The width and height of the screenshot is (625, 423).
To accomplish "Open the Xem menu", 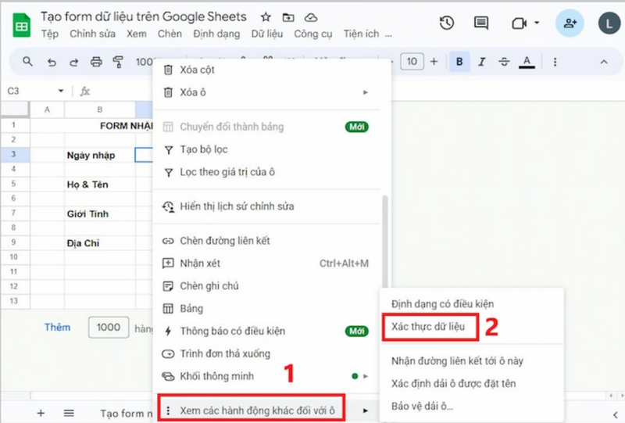I will [x=136, y=34].
